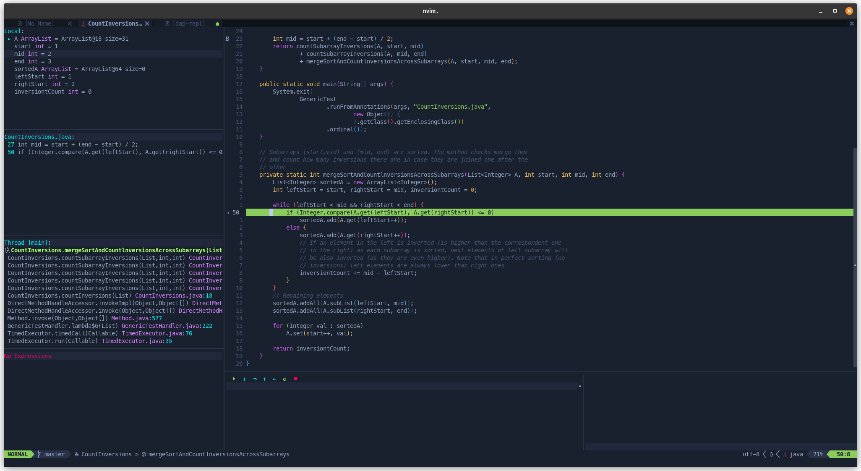The image size is (861, 471).
Task: Expand the A ArrayList variable
Action: tap(9, 39)
